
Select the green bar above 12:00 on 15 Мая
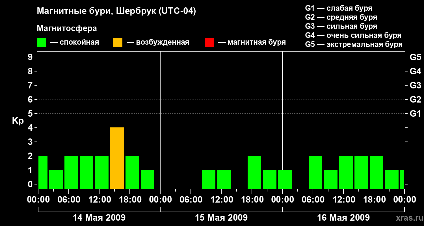(x=224, y=179)
